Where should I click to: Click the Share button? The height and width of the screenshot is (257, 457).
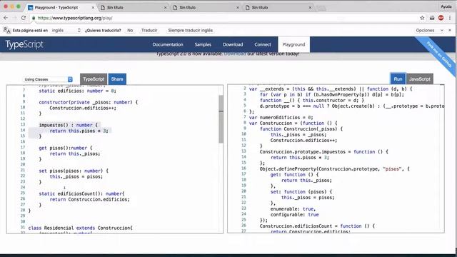[x=117, y=79]
